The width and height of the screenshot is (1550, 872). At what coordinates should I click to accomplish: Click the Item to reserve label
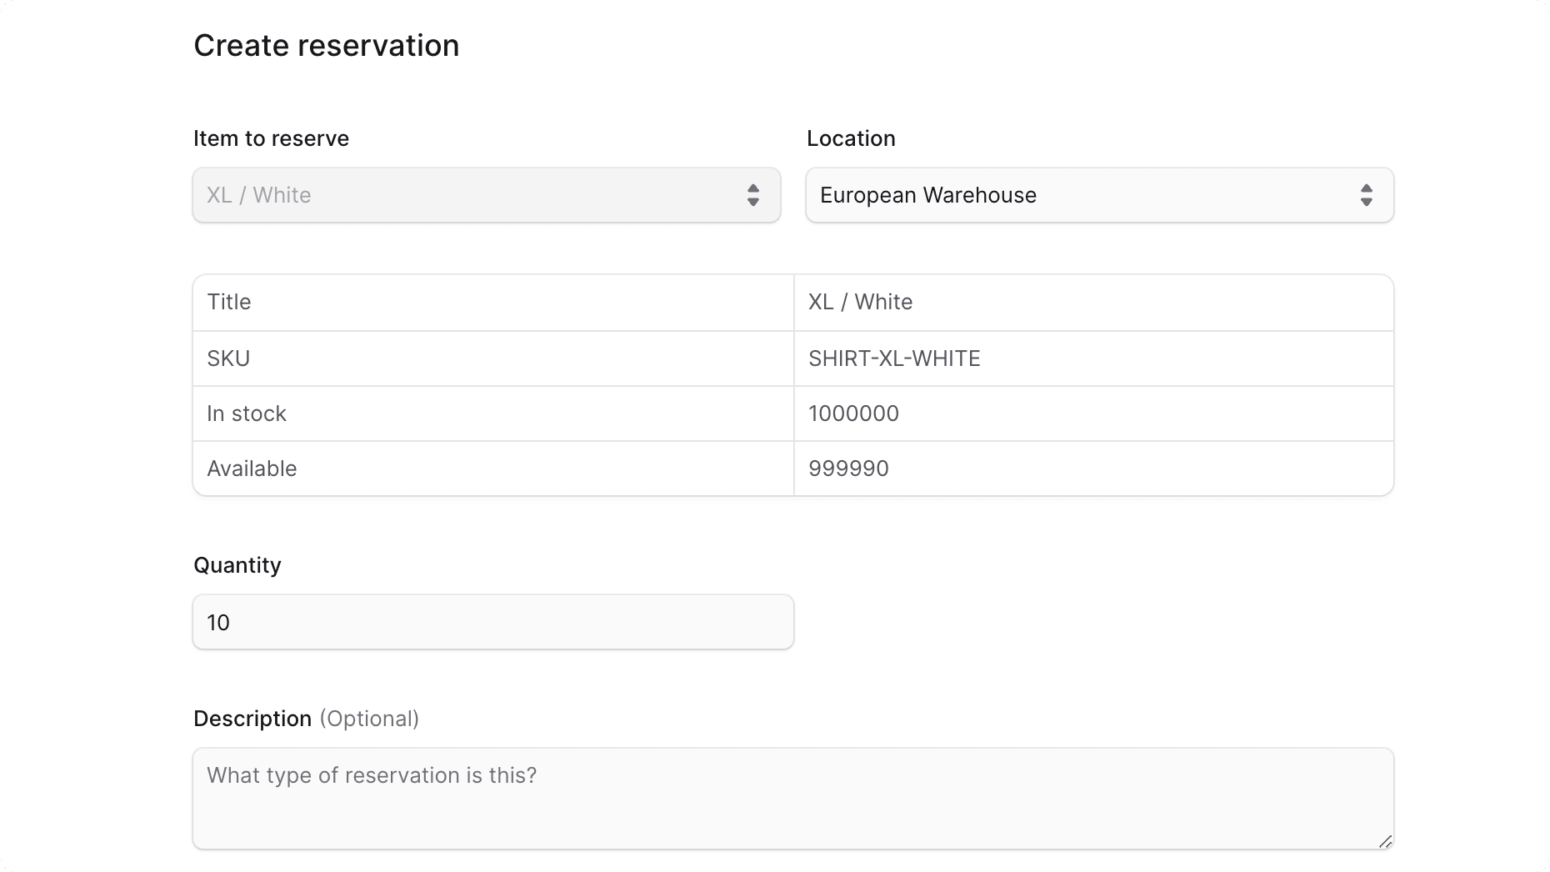click(271, 138)
